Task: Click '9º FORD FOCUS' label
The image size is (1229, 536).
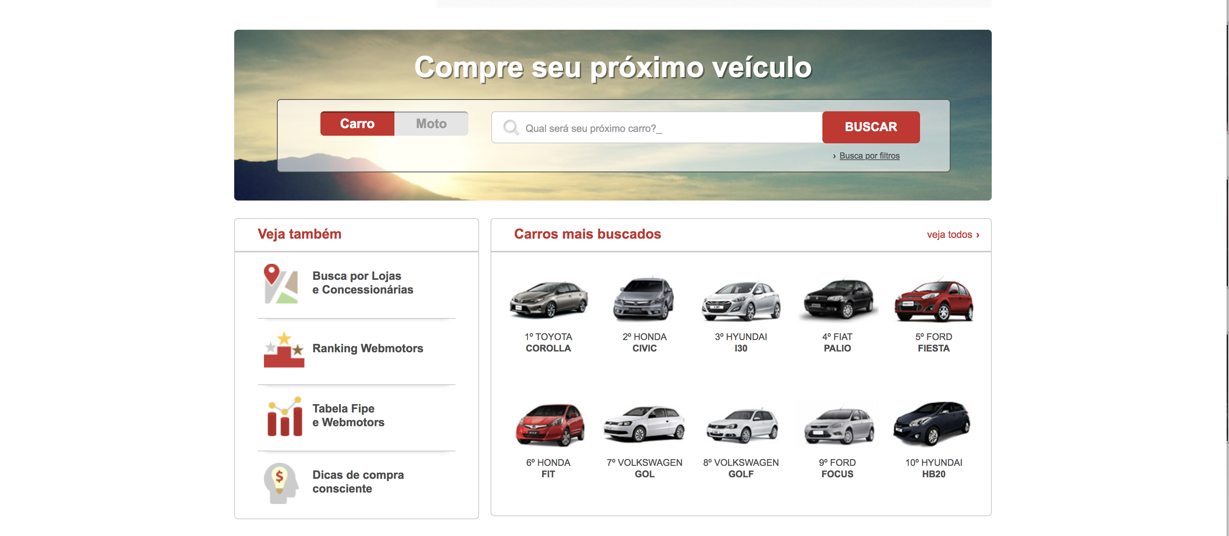Action: pyautogui.click(x=837, y=468)
